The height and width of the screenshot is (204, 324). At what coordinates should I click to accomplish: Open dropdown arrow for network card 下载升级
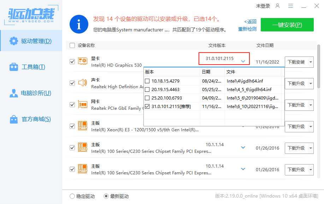click(x=311, y=105)
